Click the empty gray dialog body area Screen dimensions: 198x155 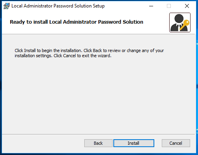(98, 95)
